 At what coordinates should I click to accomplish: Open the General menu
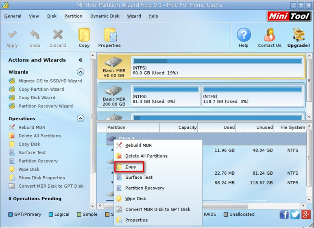pos(13,16)
